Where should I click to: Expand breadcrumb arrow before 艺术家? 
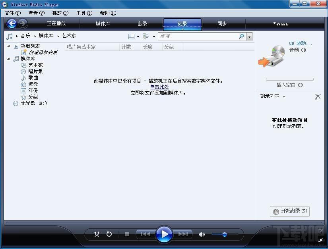coord(58,37)
